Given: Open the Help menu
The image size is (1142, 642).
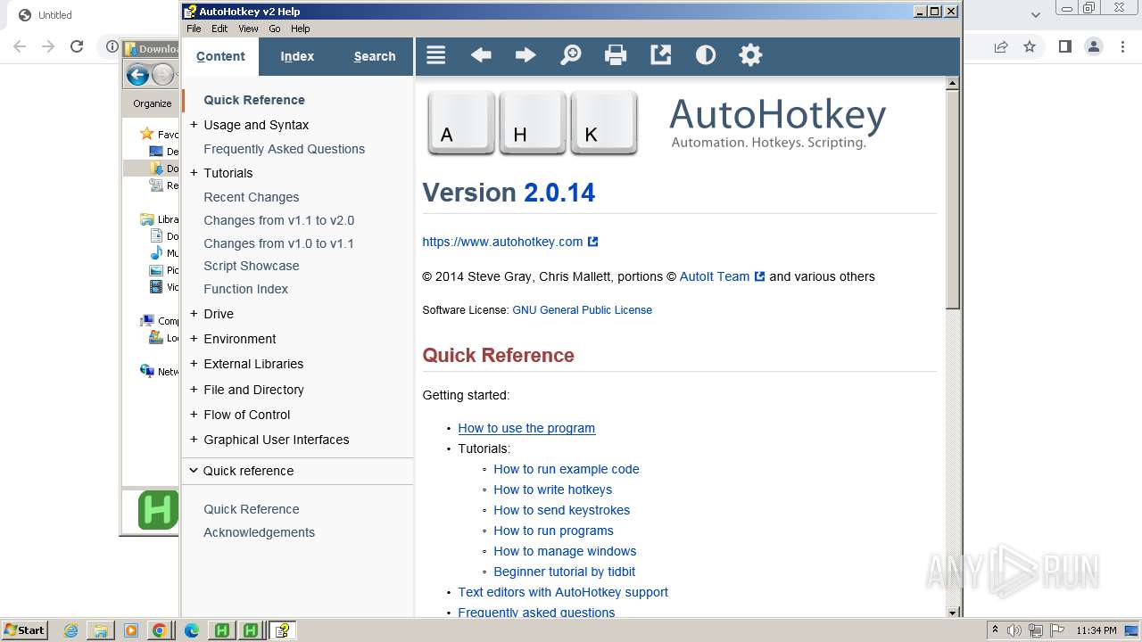Looking at the screenshot, I should [x=301, y=29].
